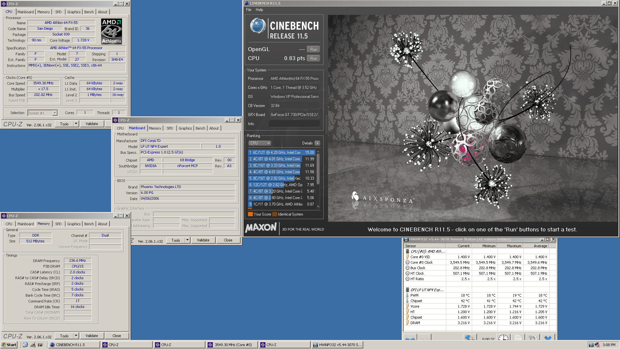Select the CINEBENCH R11.5 taskbar button
Image resolution: width=620 pixels, height=349 pixels.
click(x=74, y=345)
